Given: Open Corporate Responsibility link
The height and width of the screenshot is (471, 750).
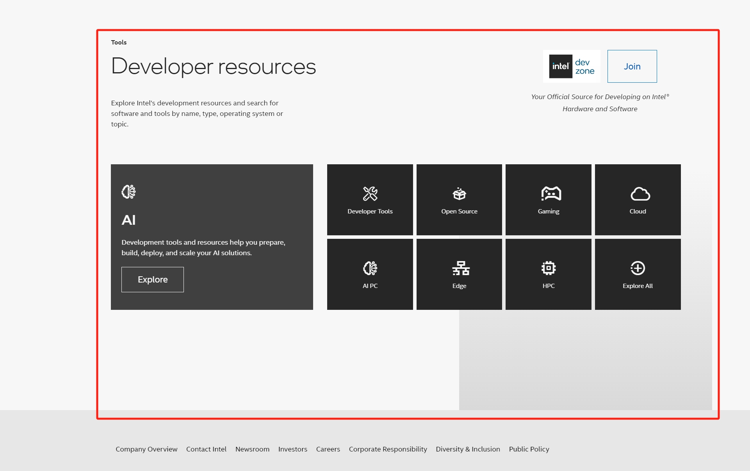Looking at the screenshot, I should tap(388, 449).
